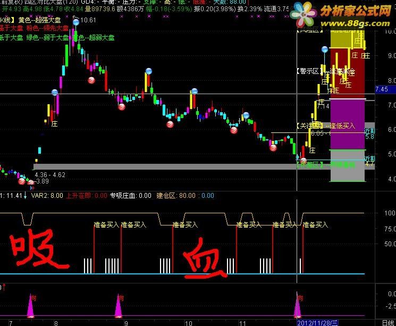Click the 6.05 price label near the yellow line
The height and width of the screenshot is (326, 396).
pyautogui.click(x=317, y=133)
